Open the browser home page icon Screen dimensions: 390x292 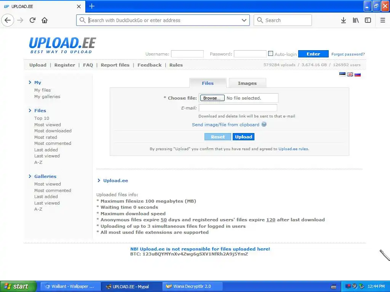coord(45,20)
